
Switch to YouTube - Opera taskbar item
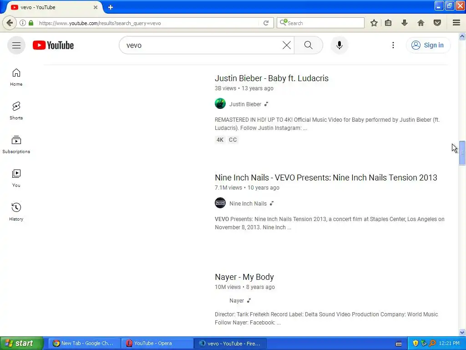point(157,344)
